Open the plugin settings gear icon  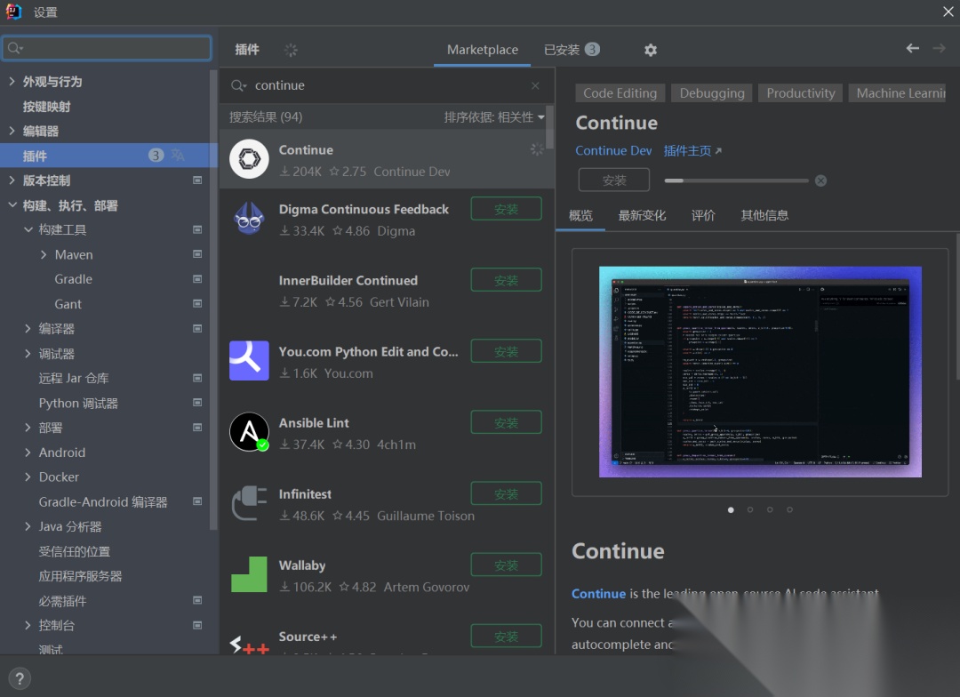click(650, 50)
